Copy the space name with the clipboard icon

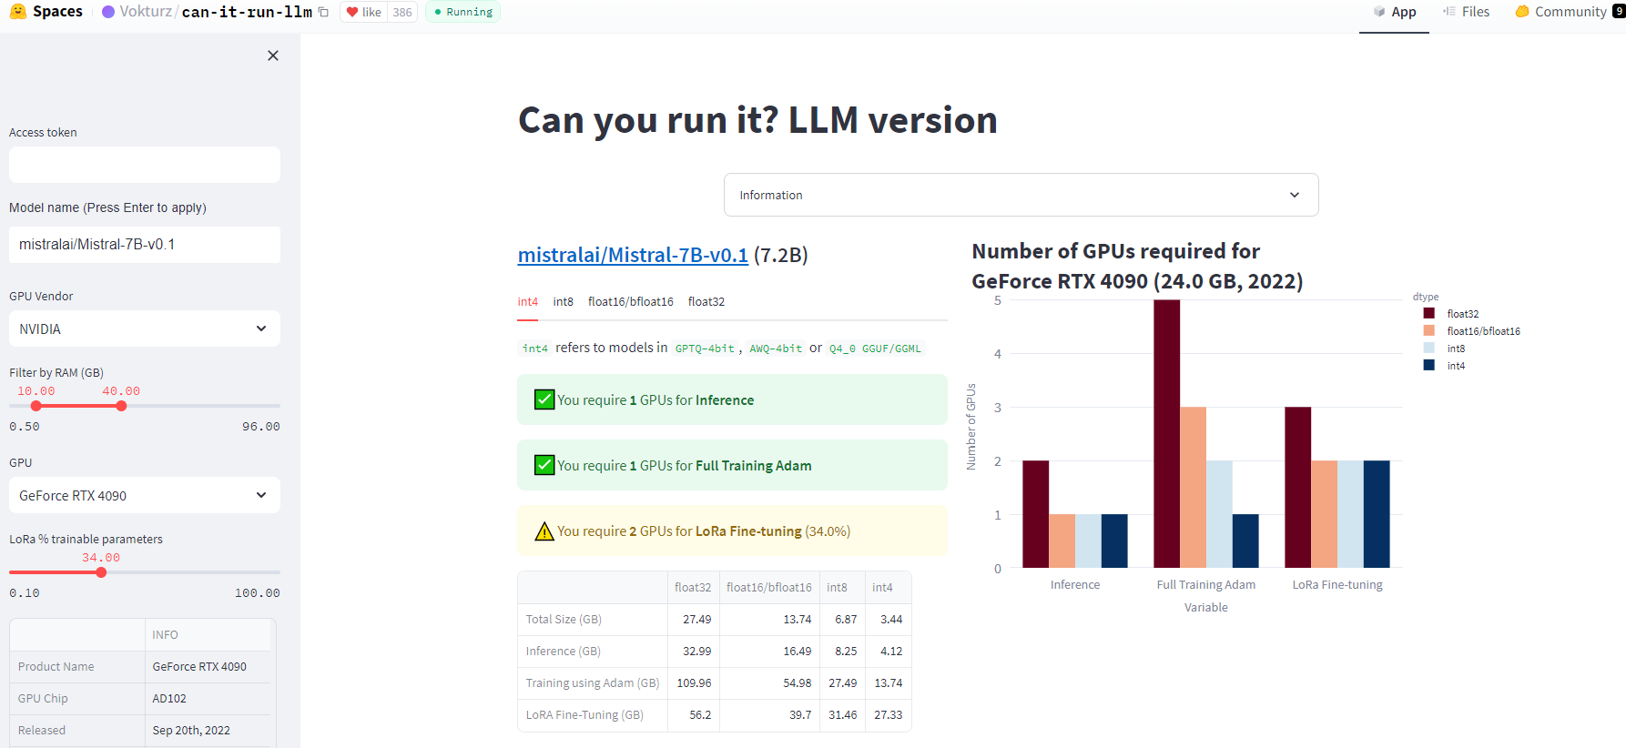tap(323, 12)
